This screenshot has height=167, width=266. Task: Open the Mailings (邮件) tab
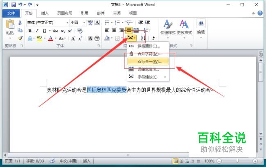click(101, 13)
